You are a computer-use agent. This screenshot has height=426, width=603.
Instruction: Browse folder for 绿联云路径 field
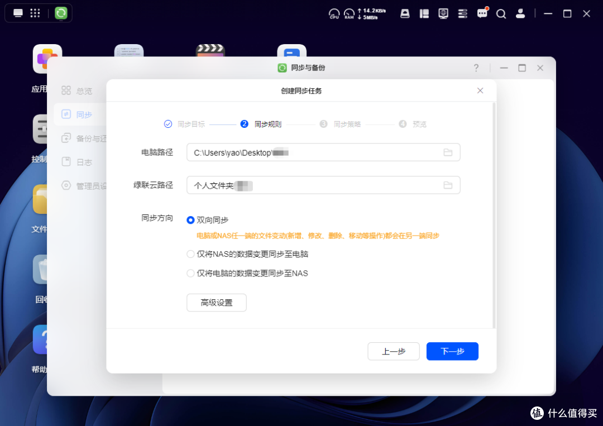(448, 185)
